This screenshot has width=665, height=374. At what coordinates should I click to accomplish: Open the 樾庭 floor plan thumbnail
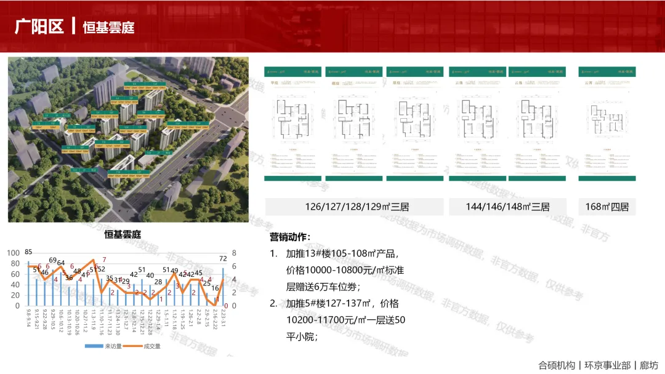[x=353, y=124]
